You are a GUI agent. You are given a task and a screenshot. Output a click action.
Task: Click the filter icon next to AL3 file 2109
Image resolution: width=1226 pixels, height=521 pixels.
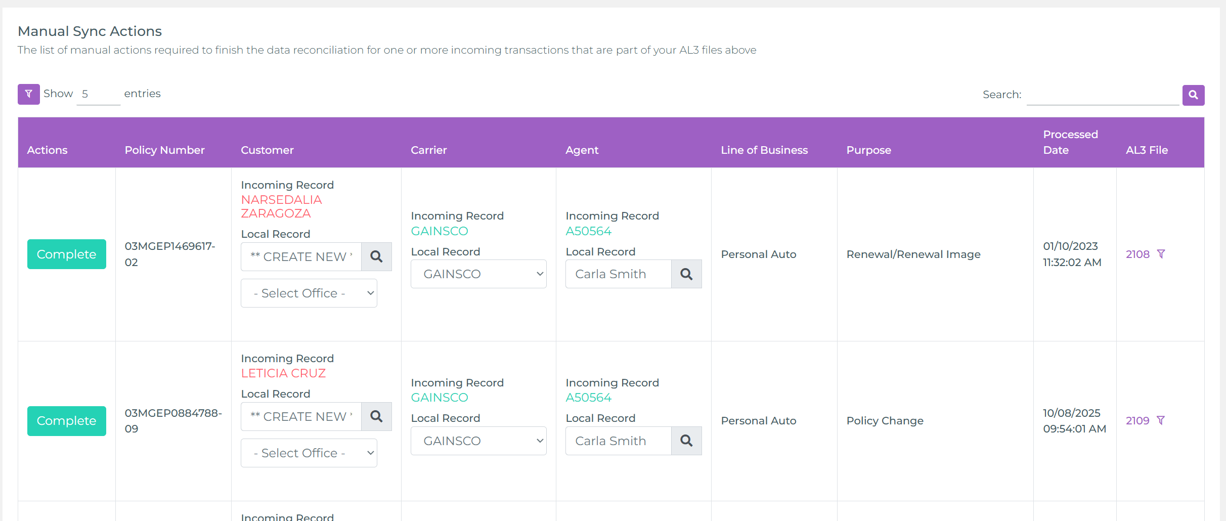click(1161, 420)
